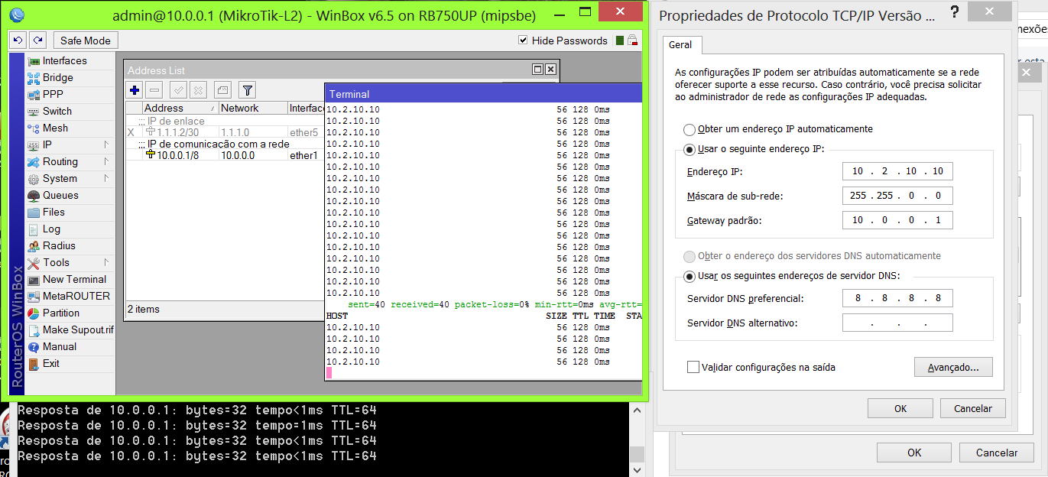Open the Interfaces menu
The height and width of the screenshot is (477, 1048).
64,61
